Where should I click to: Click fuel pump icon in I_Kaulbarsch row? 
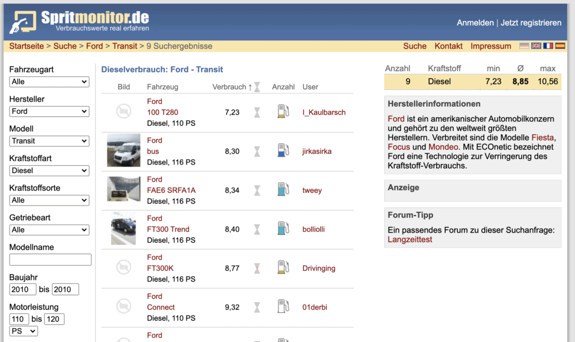click(283, 111)
